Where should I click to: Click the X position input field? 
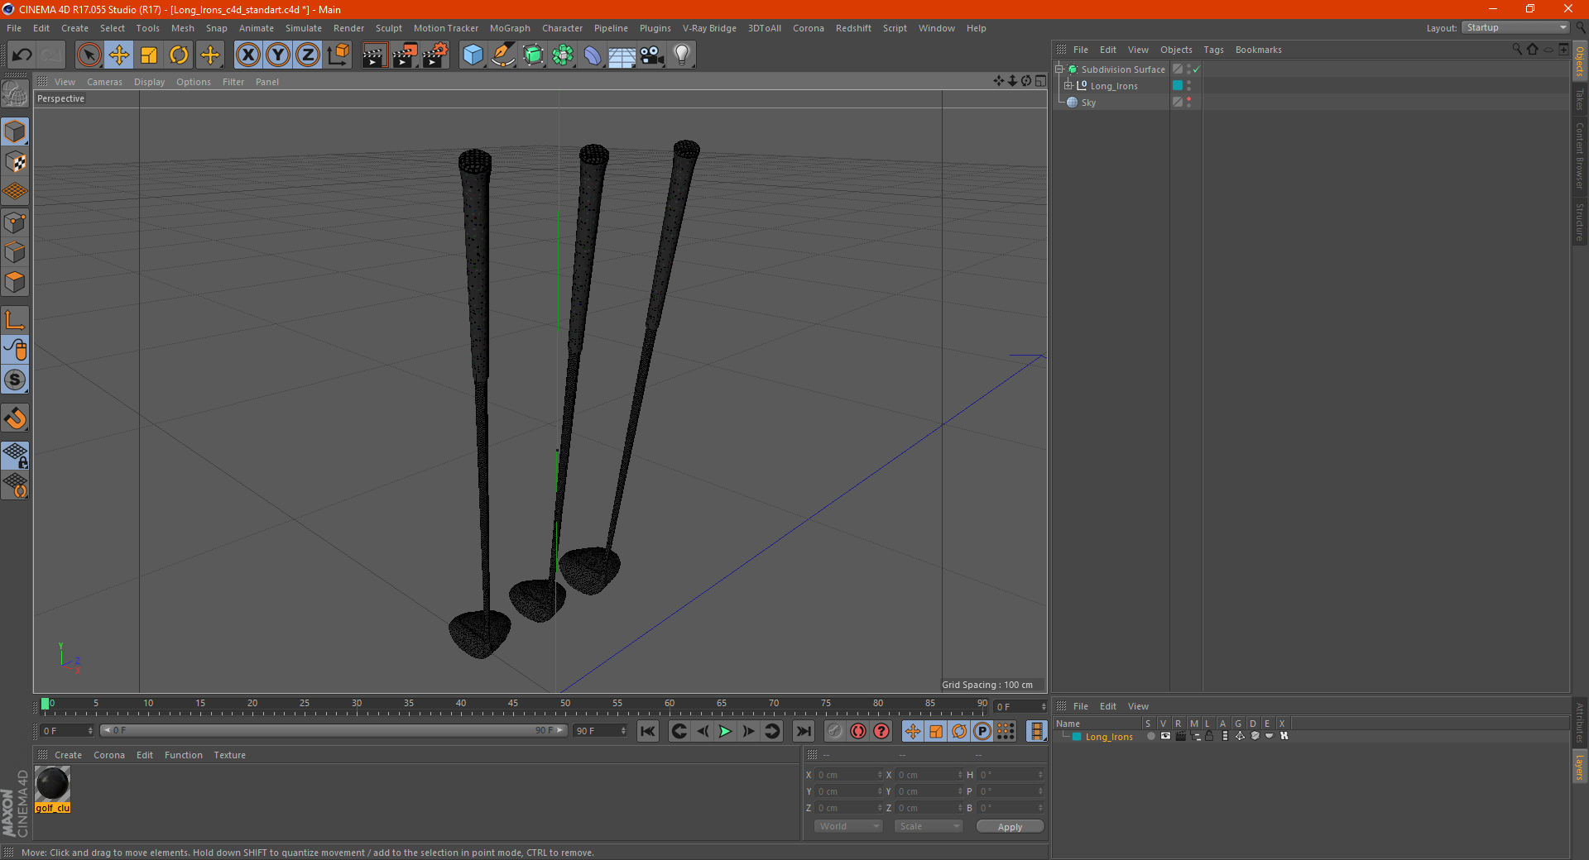849,775
